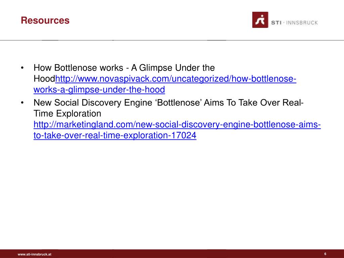Click the 'STI · INNSBRUCK' logo text
The image size is (344, 258).
[x=294, y=23]
